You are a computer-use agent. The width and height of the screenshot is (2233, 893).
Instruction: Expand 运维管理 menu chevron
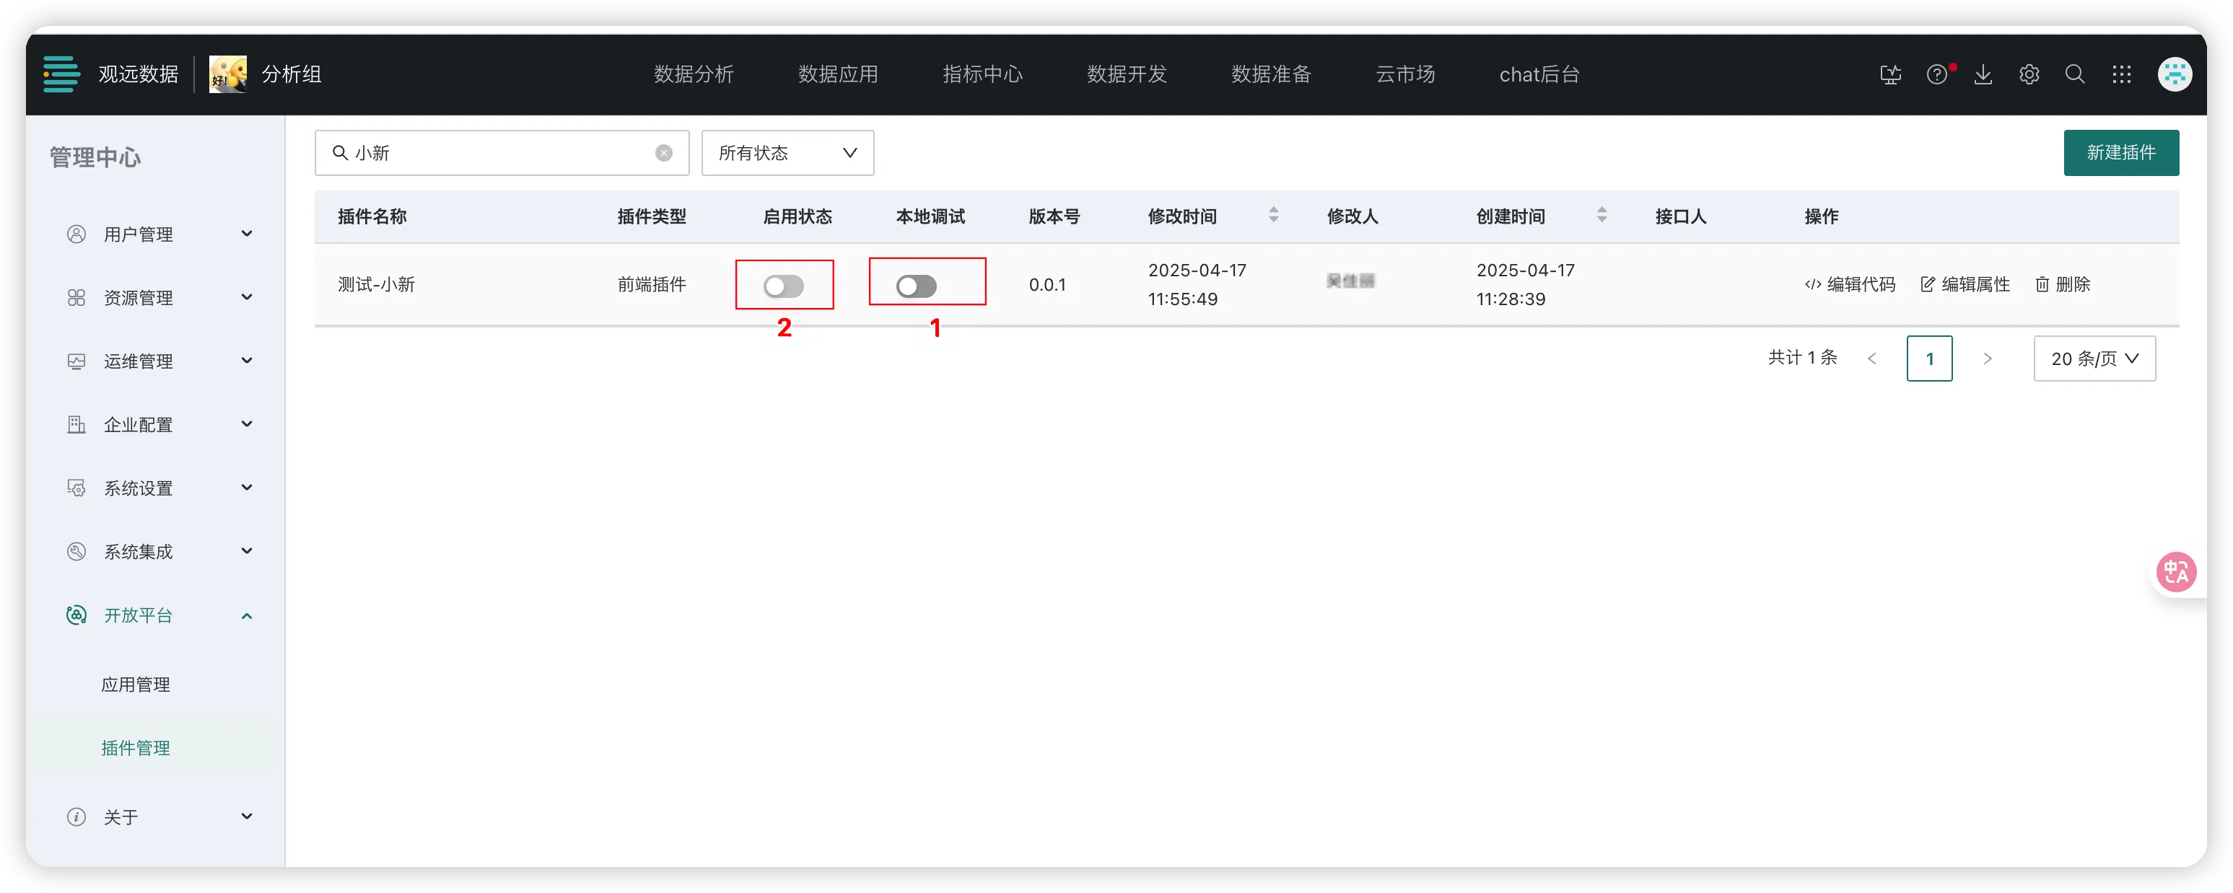[247, 361]
